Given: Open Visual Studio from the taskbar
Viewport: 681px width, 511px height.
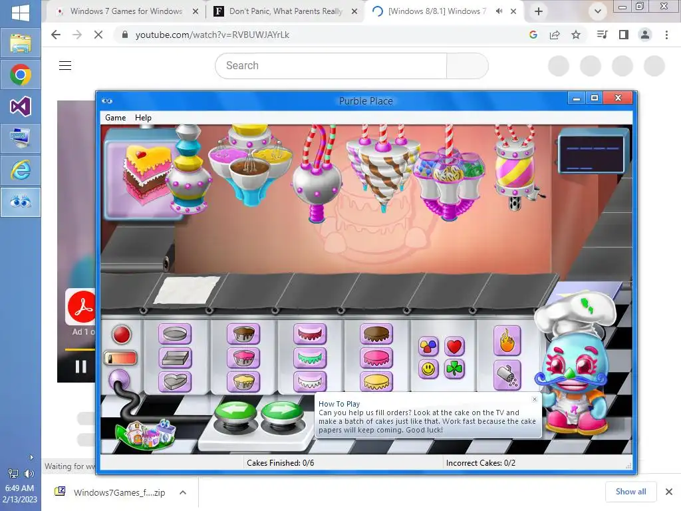Looking at the screenshot, I should click(x=21, y=106).
